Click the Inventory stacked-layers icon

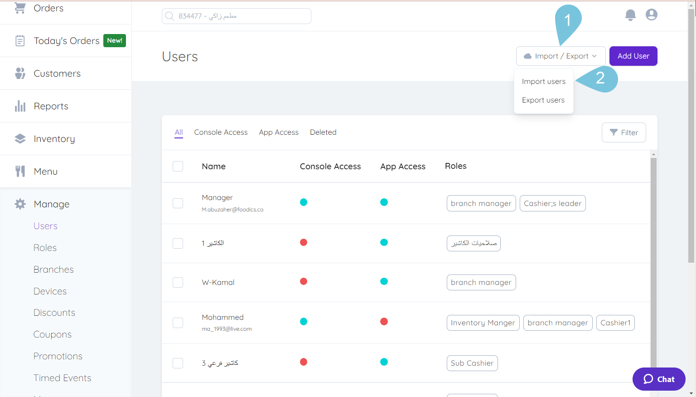tap(20, 138)
